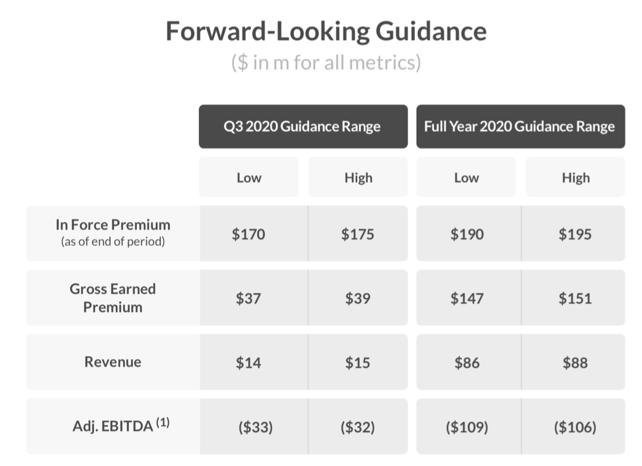Select the ($106) Adj. EBITDA cell
This screenshot has height=466, width=642.
pyautogui.click(x=575, y=427)
